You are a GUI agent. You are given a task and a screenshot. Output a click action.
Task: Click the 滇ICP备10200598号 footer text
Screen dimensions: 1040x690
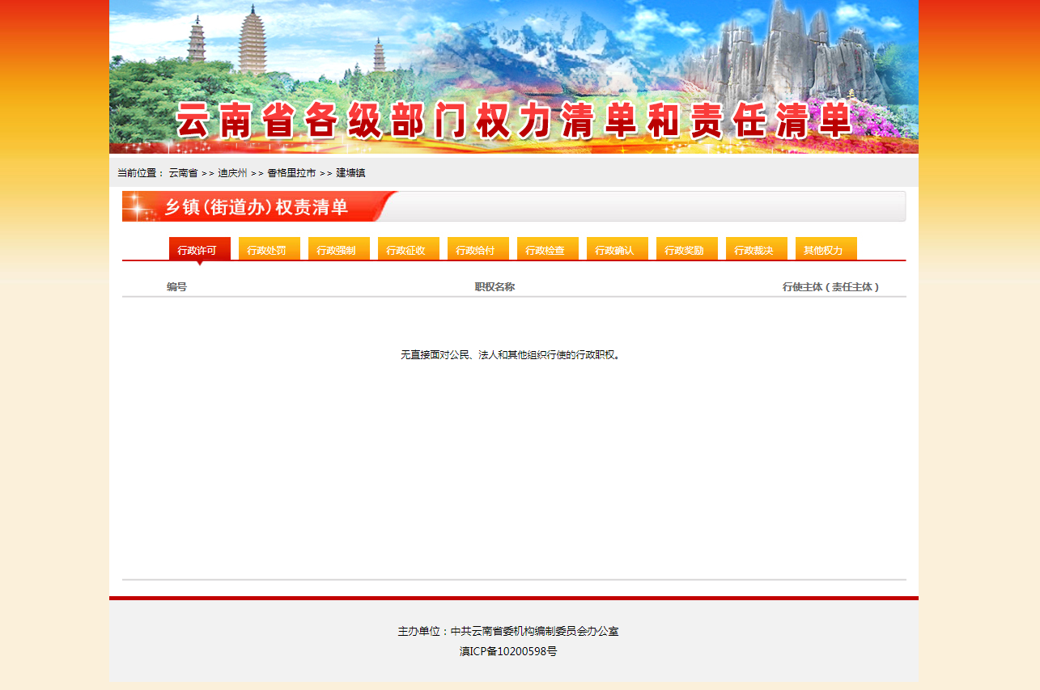click(x=508, y=651)
